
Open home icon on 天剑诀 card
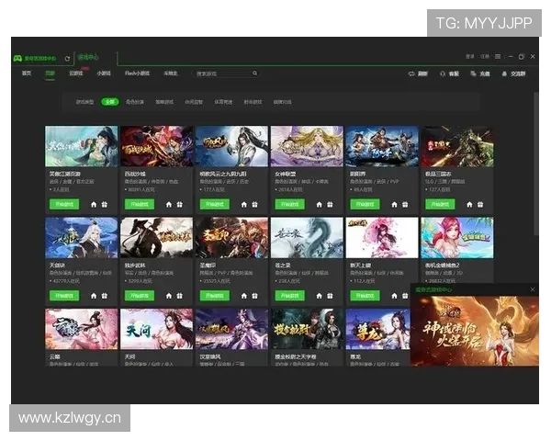(94, 296)
